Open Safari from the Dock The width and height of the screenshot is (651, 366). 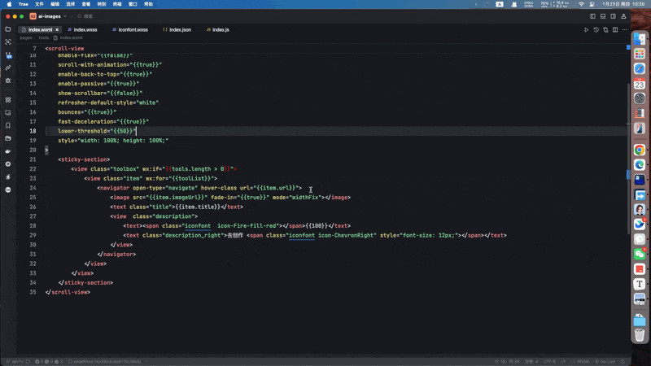[640, 69]
